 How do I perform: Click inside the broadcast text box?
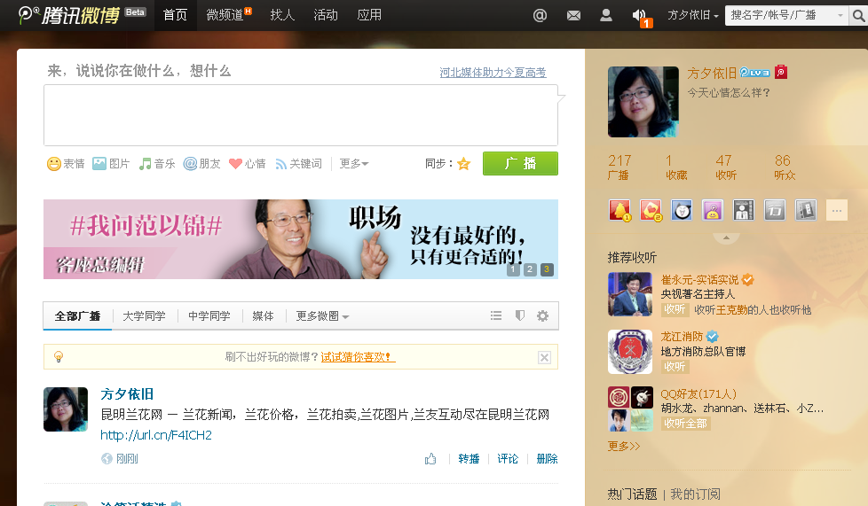300,115
